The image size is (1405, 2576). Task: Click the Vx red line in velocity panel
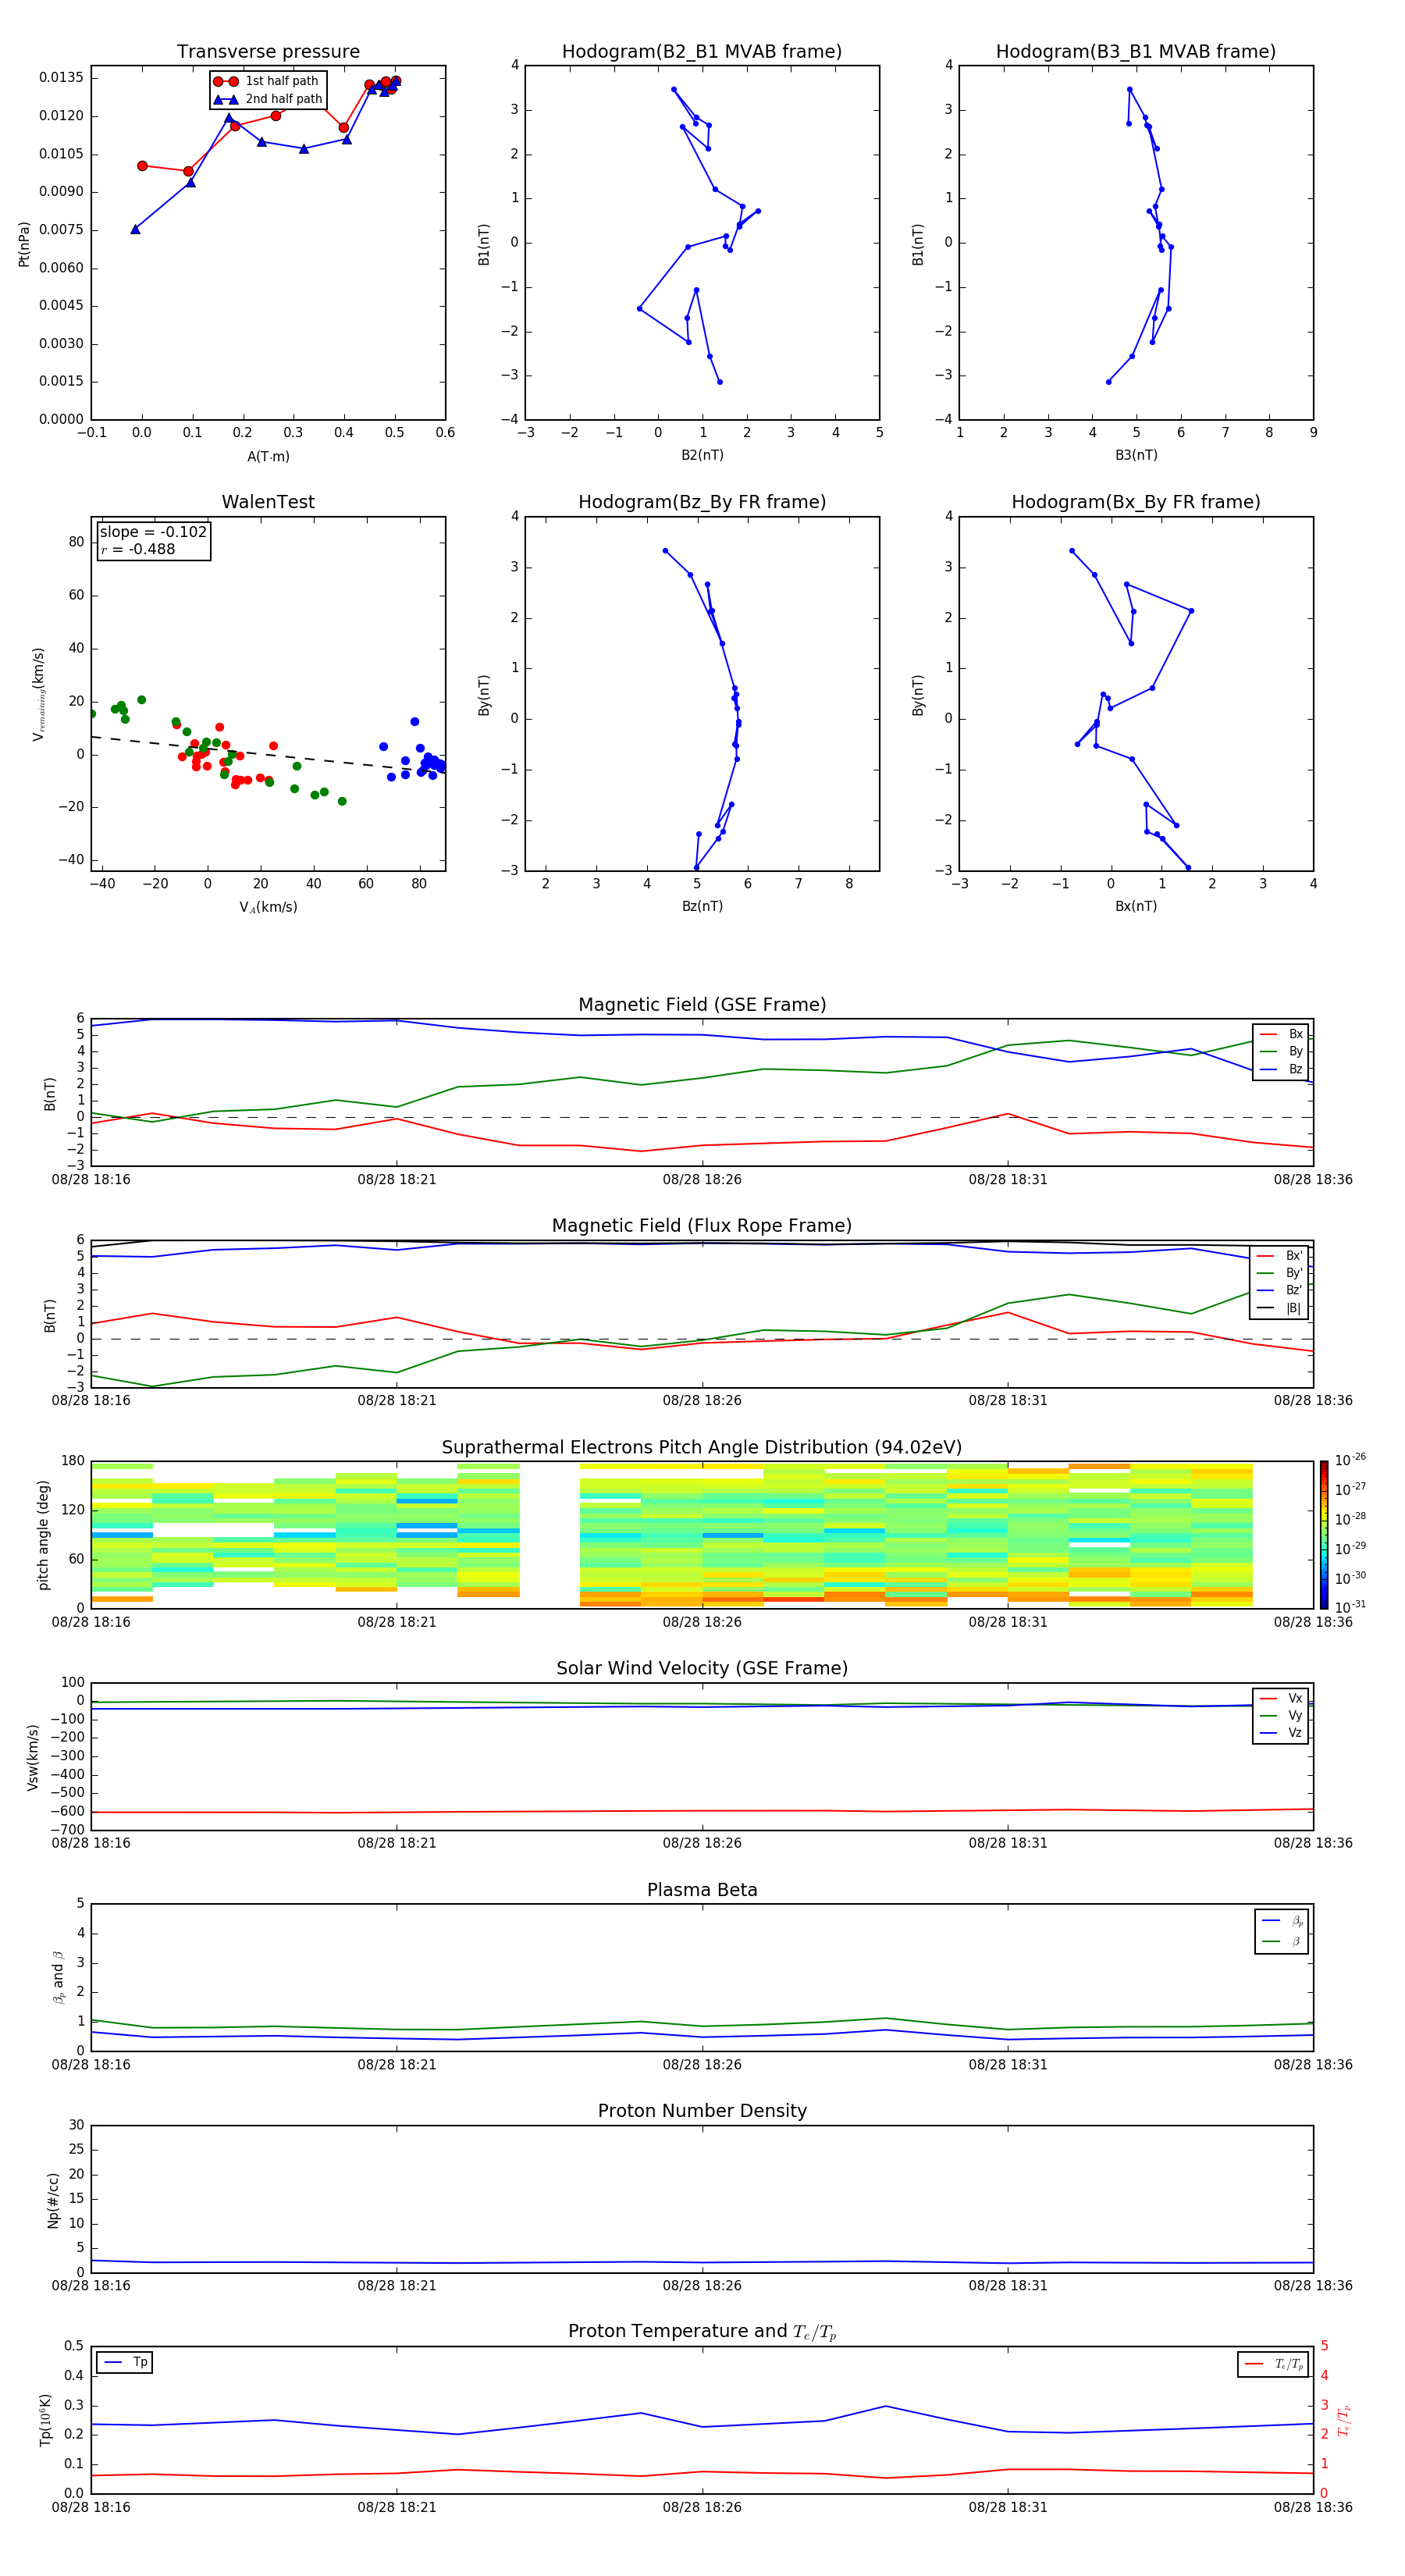point(702,1811)
